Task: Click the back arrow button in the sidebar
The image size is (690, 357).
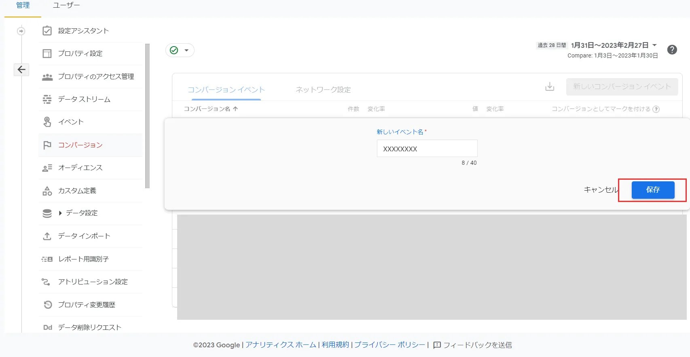Action: 21,70
